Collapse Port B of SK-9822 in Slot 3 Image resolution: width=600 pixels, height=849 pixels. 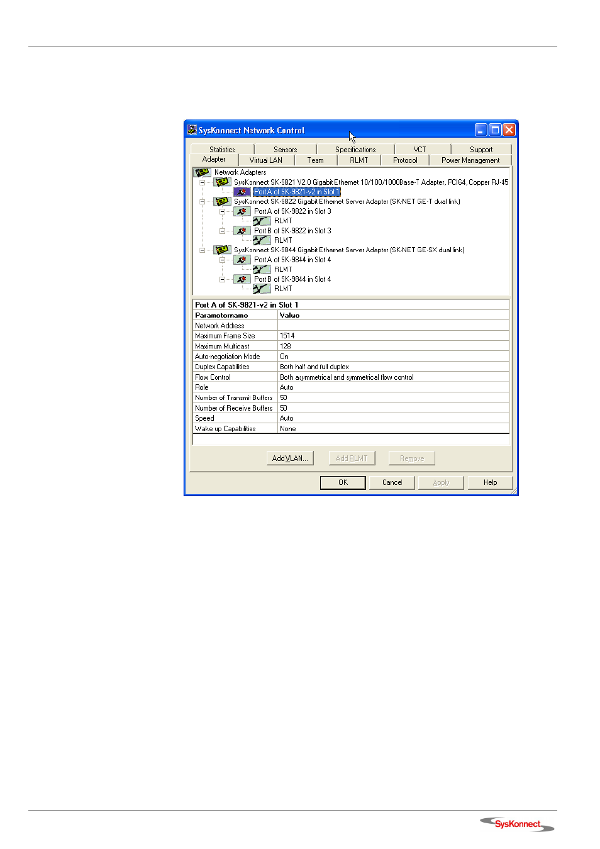point(222,231)
